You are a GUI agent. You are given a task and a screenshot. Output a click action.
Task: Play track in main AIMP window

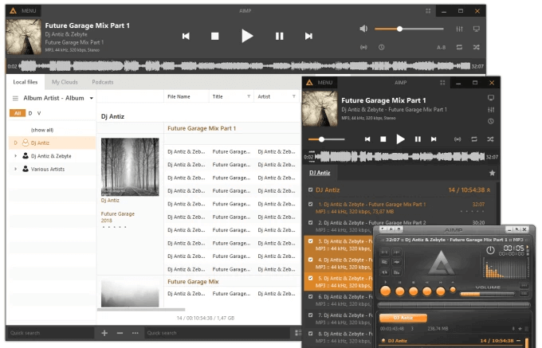coord(247,36)
